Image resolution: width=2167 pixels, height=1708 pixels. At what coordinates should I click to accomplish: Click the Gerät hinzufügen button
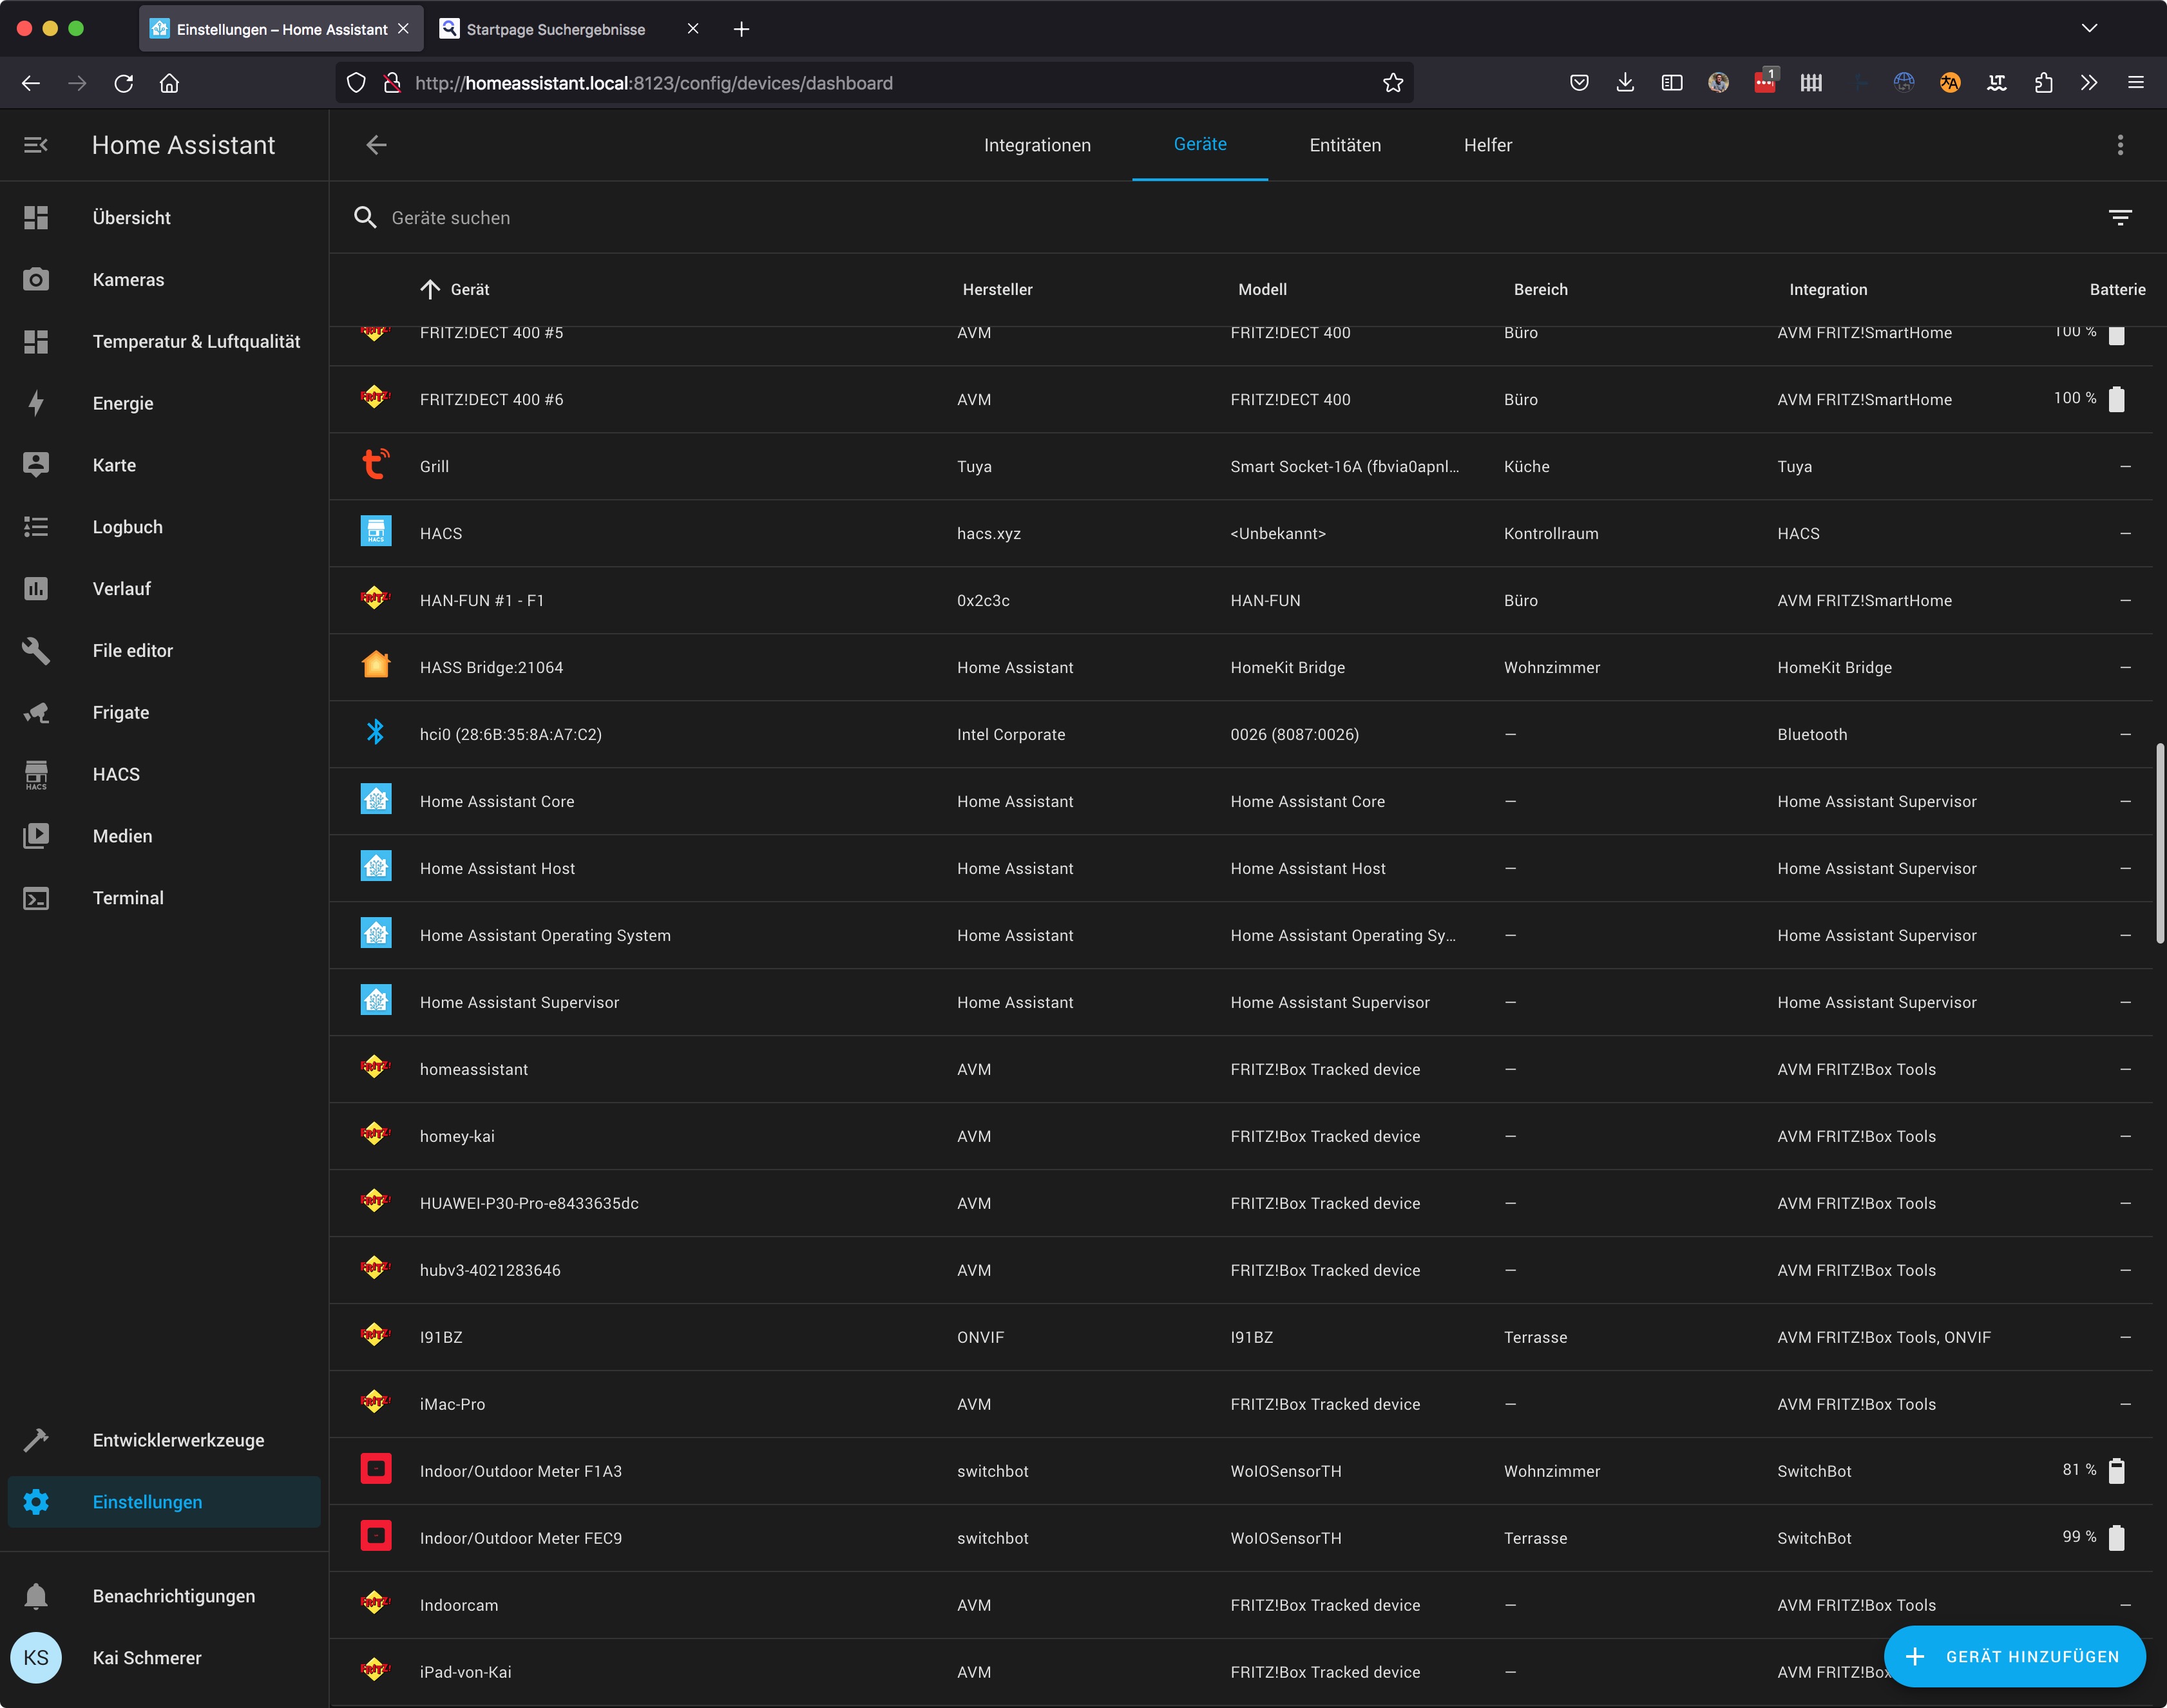tap(2014, 1656)
